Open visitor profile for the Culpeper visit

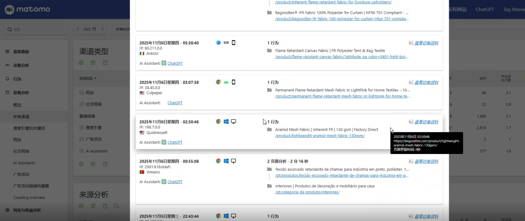[426, 82]
